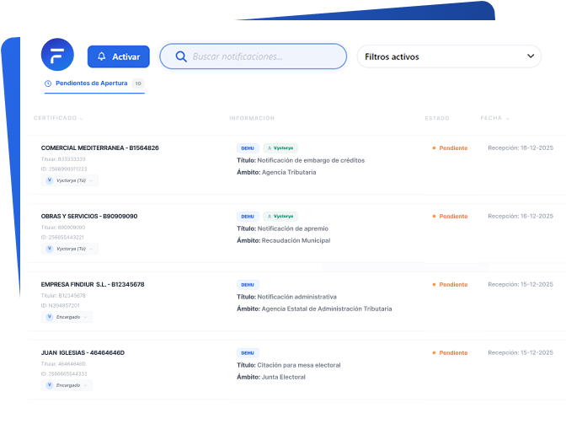Click the magnifying glass search icon

tap(180, 56)
